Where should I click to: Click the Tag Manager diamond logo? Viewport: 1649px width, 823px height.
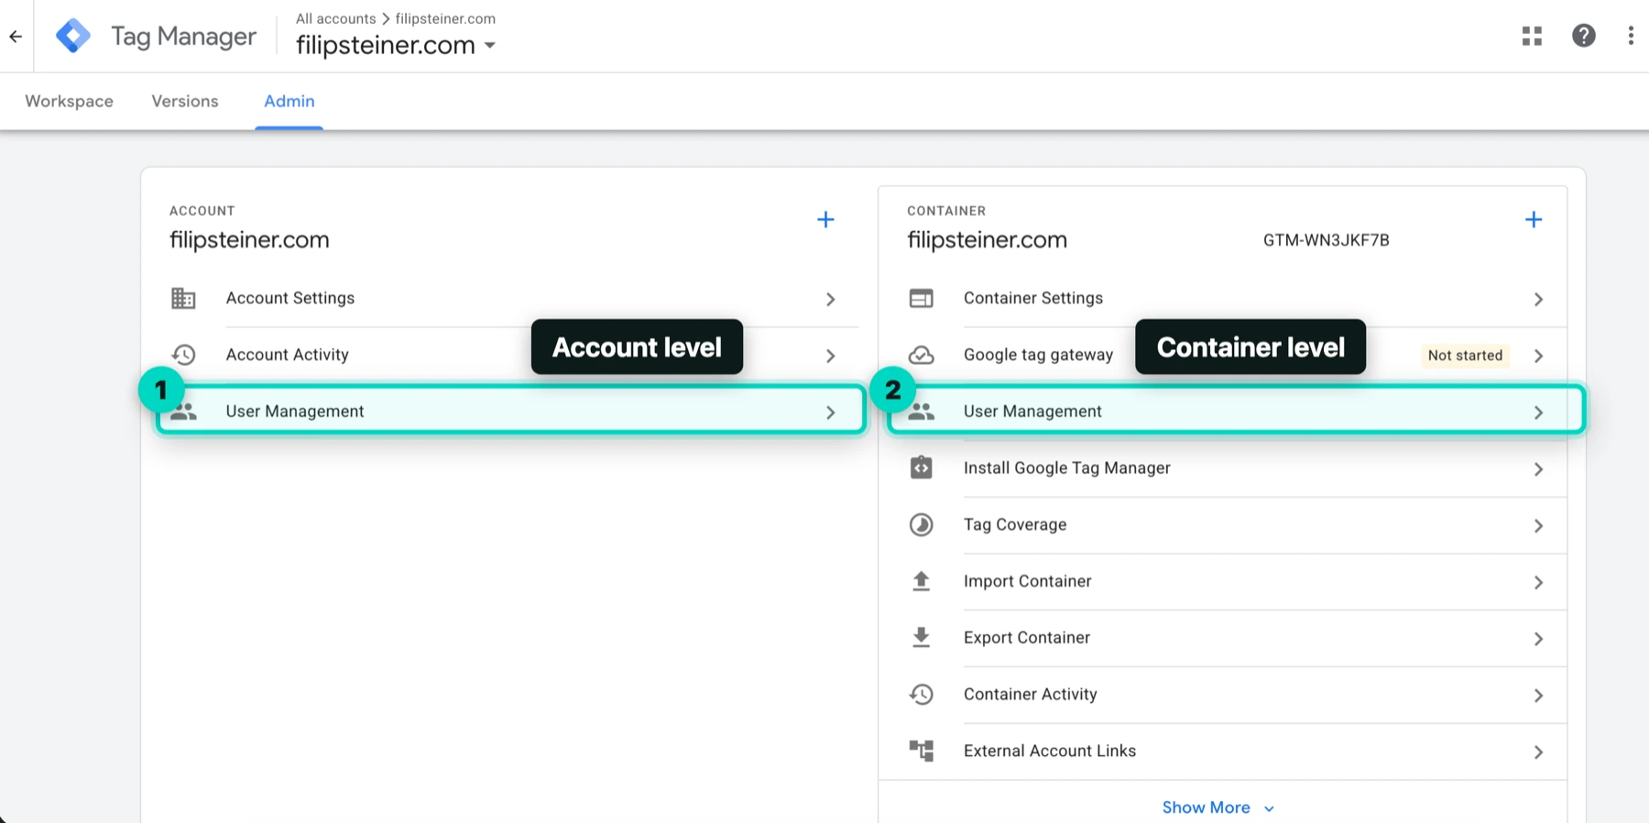click(x=73, y=36)
